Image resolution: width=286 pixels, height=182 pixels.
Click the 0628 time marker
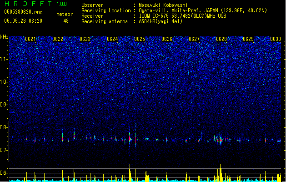(221, 39)
